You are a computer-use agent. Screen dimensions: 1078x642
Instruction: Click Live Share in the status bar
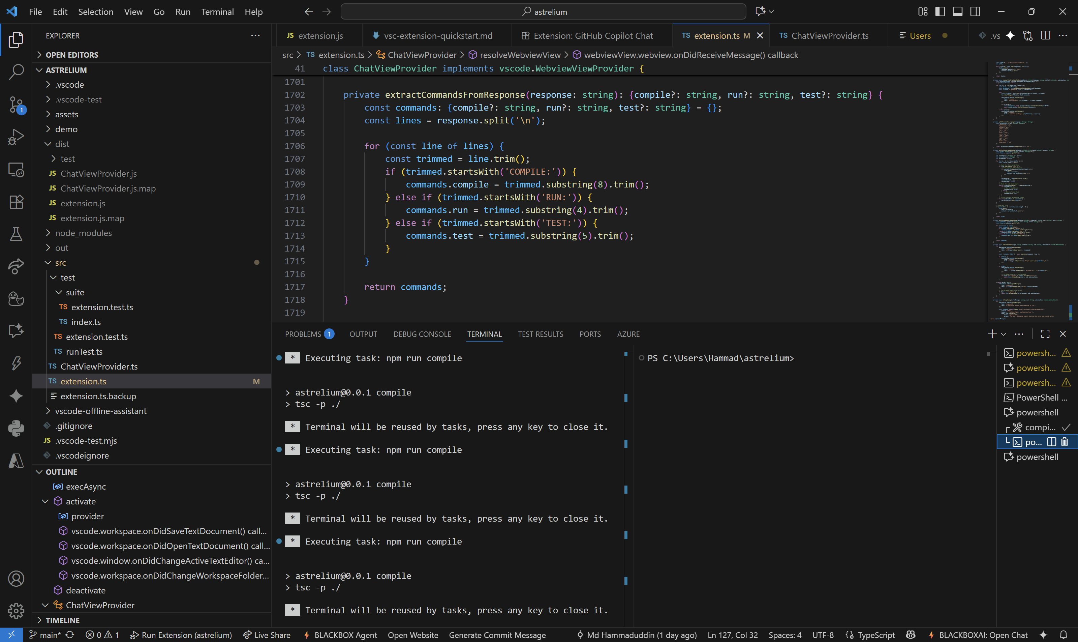267,635
